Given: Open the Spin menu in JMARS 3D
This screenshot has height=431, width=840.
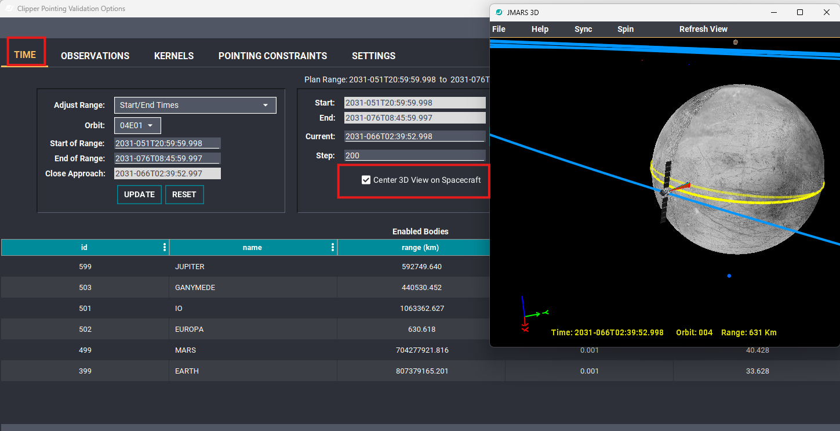Looking at the screenshot, I should pos(626,29).
